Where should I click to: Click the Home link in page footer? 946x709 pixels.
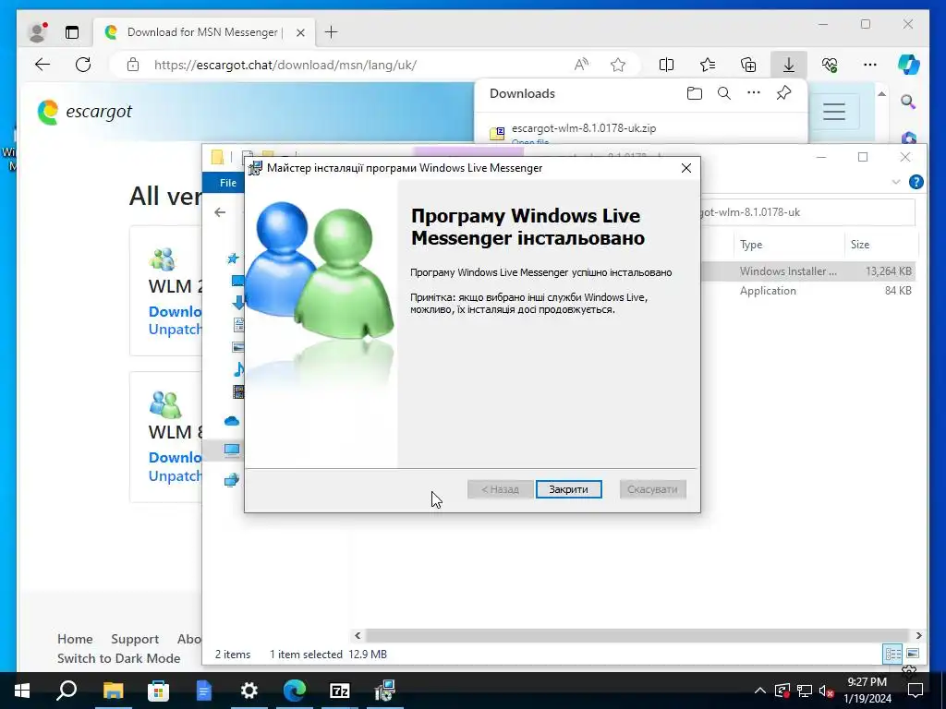pos(75,639)
